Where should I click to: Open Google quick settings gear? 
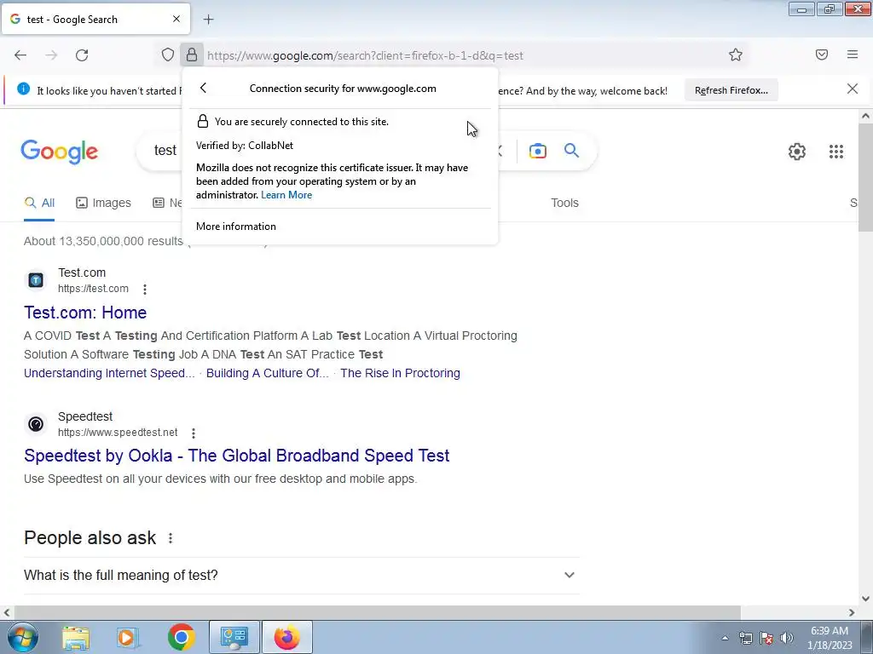click(x=797, y=152)
